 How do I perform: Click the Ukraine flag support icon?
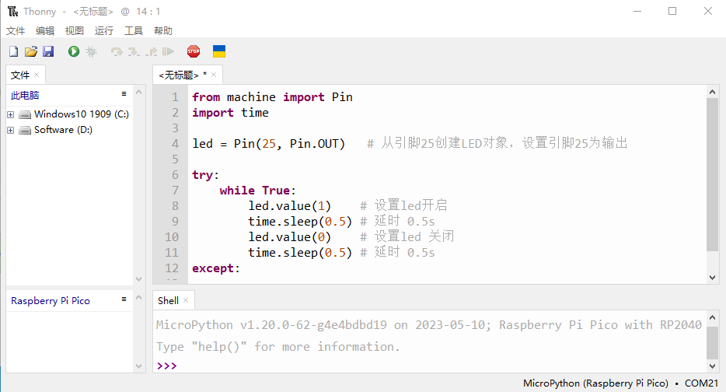(219, 51)
